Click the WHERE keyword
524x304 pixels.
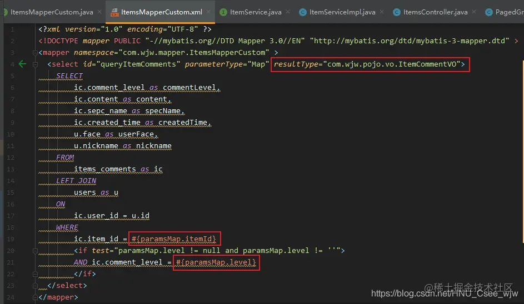pos(67,227)
